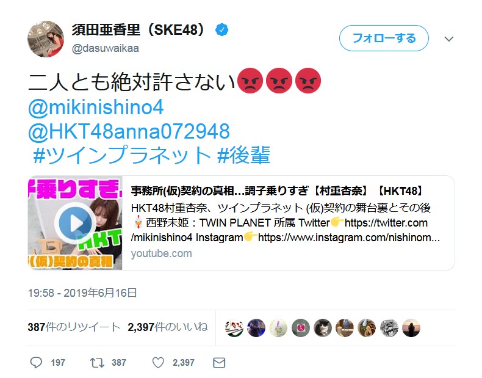Viewport: 482px width, 378px height.
Task: Play the embedded YouTube video thumbnail
Action: point(75,223)
